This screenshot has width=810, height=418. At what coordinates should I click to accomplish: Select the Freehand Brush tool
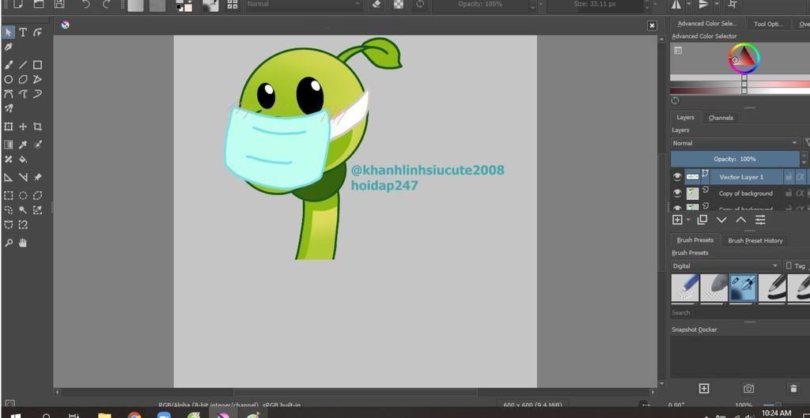[8, 65]
